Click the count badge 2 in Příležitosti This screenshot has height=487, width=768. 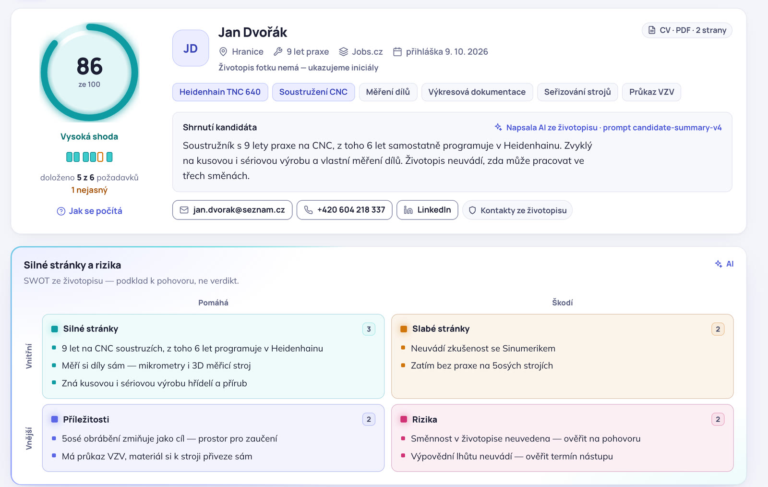369,419
